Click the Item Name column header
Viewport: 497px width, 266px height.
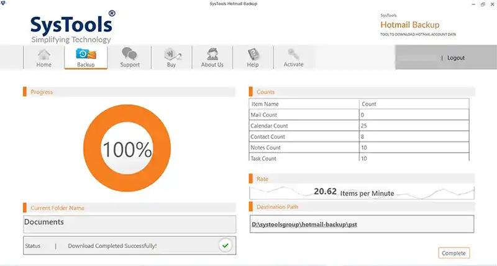304,104
